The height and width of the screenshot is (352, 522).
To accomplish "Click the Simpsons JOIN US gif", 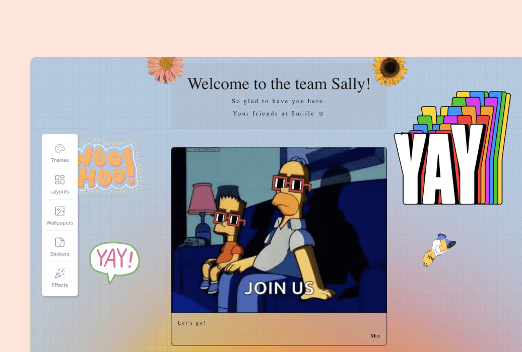I will point(279,230).
